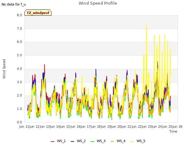Click the 'Jun 14' x-axis tick label
The width and height of the screenshot is (196, 147).
[x=56, y=126]
